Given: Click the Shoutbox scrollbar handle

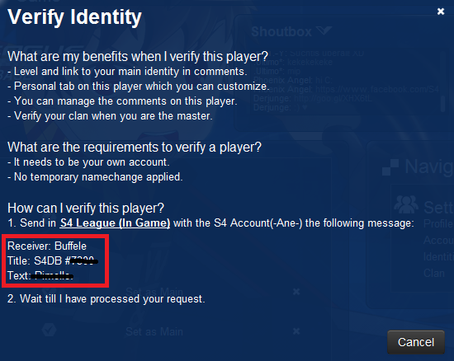Looking at the screenshot, I should pos(443,103).
